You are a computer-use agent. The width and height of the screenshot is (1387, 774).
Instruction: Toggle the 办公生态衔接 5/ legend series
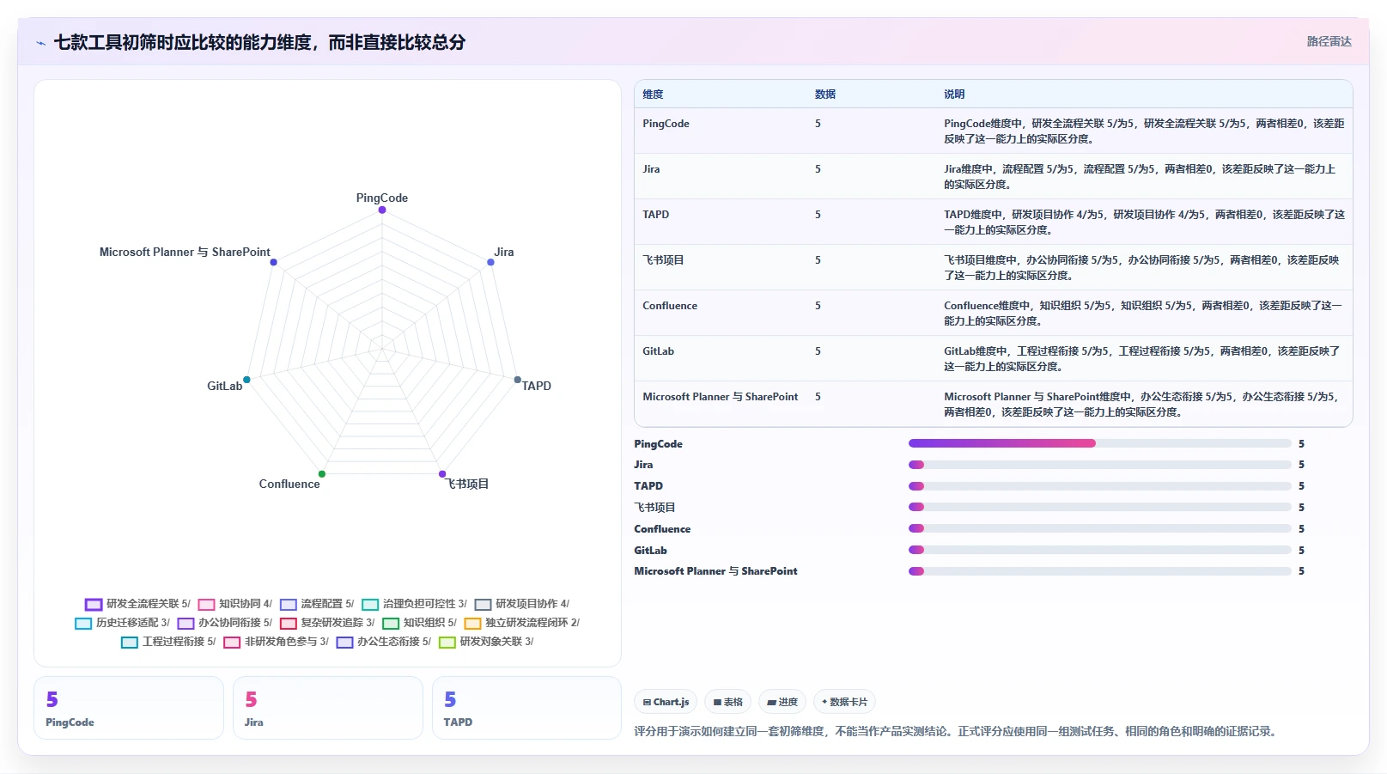384,642
